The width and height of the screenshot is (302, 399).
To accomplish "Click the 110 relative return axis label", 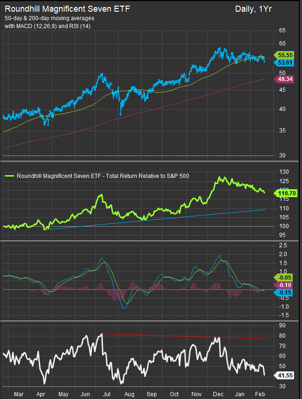I will pos(284,208).
